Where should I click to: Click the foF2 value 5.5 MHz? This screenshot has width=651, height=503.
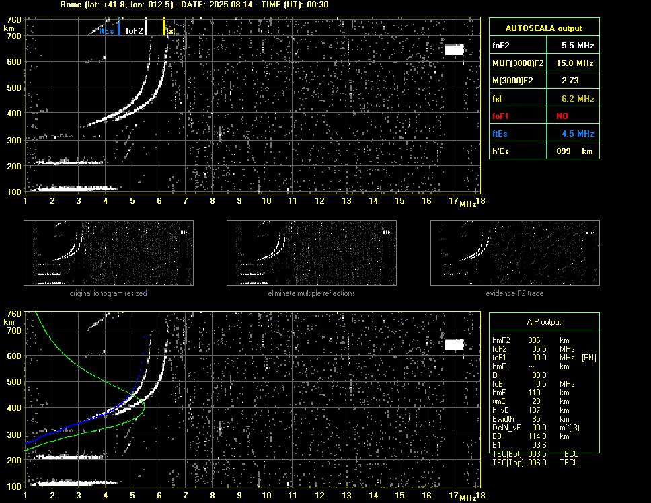click(x=578, y=46)
